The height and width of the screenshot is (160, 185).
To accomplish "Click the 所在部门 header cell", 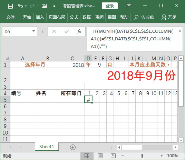I will (x=72, y=93).
